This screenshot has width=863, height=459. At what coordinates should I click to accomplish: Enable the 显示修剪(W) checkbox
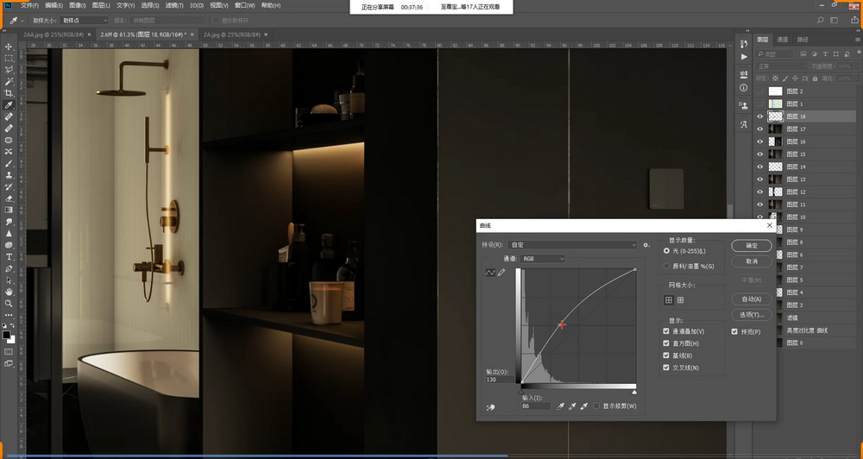596,406
